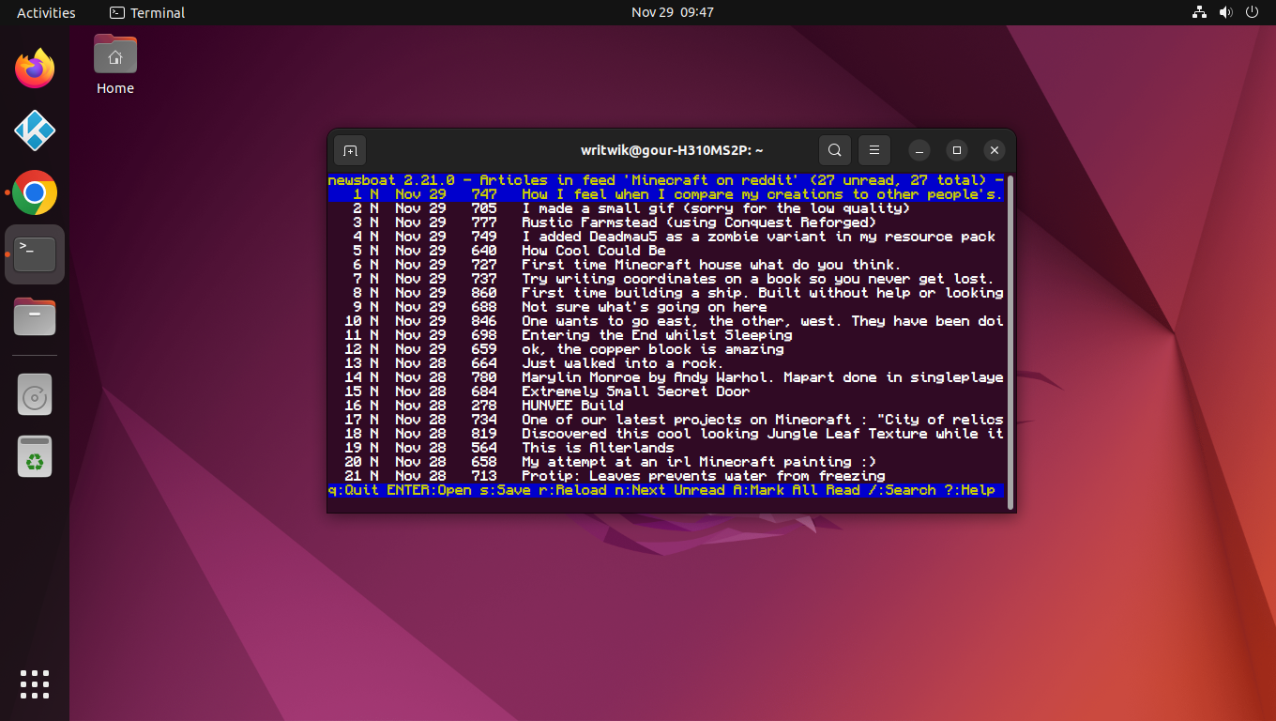Open Kodi media center from the dock
This screenshot has height=721, width=1276.
34,130
